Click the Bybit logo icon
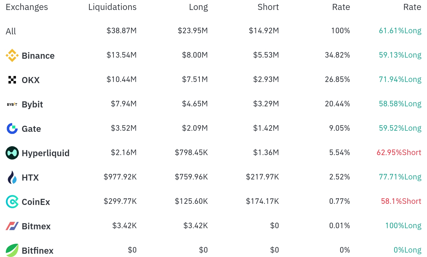427x257 pixels. coord(12,104)
